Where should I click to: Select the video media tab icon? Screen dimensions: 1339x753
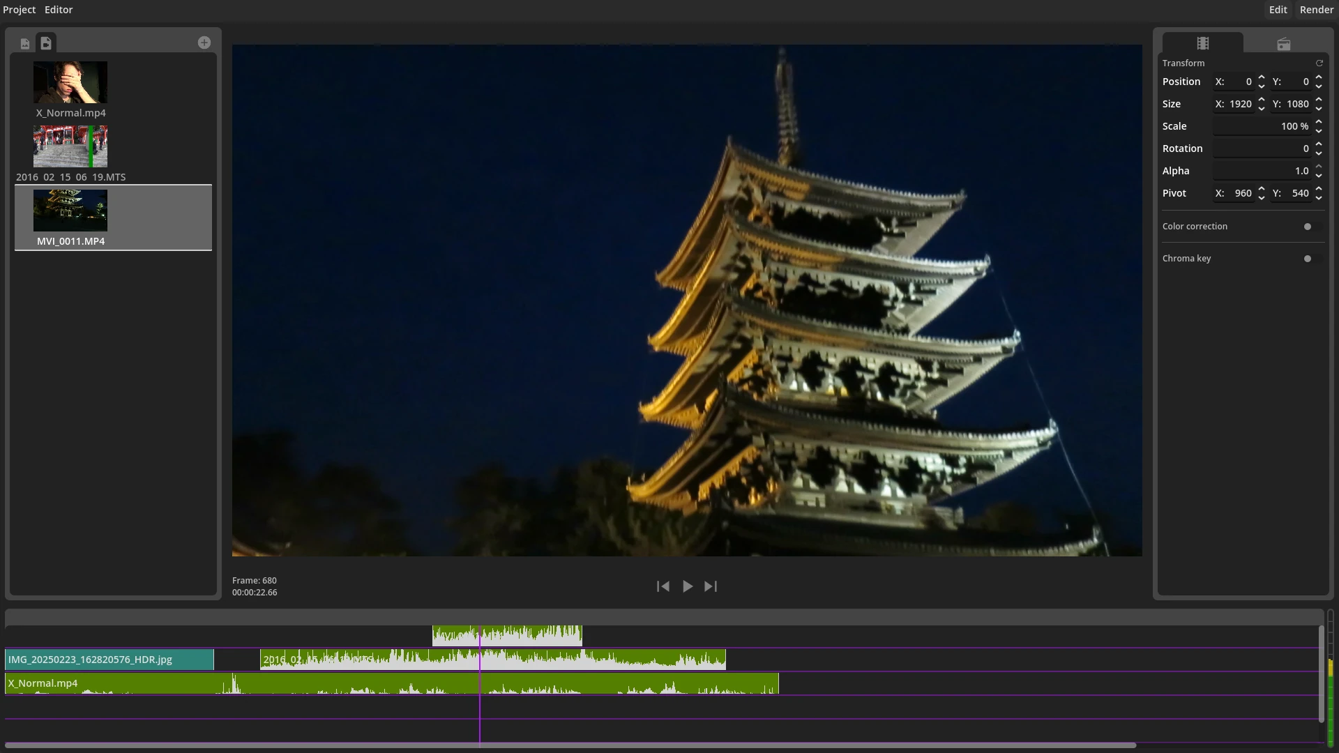[46, 43]
